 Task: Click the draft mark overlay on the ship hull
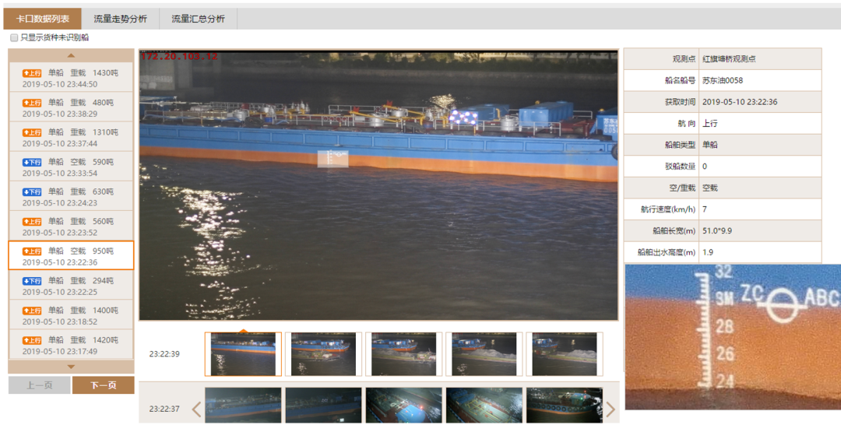click(x=333, y=158)
